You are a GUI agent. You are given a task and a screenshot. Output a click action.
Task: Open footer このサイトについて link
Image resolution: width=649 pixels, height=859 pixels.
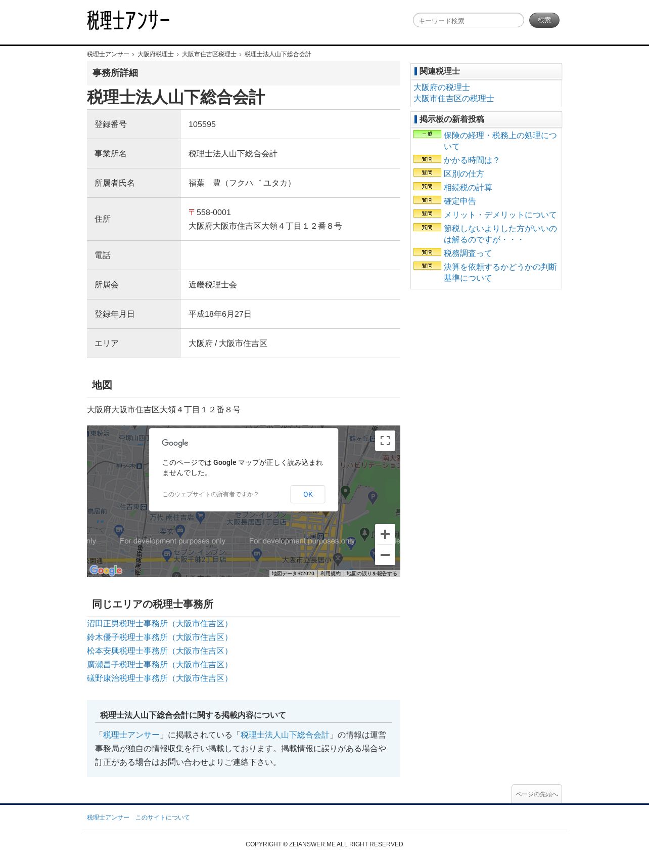[x=162, y=818]
